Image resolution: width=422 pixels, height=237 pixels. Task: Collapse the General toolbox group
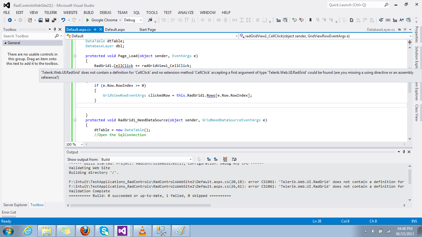point(5,43)
